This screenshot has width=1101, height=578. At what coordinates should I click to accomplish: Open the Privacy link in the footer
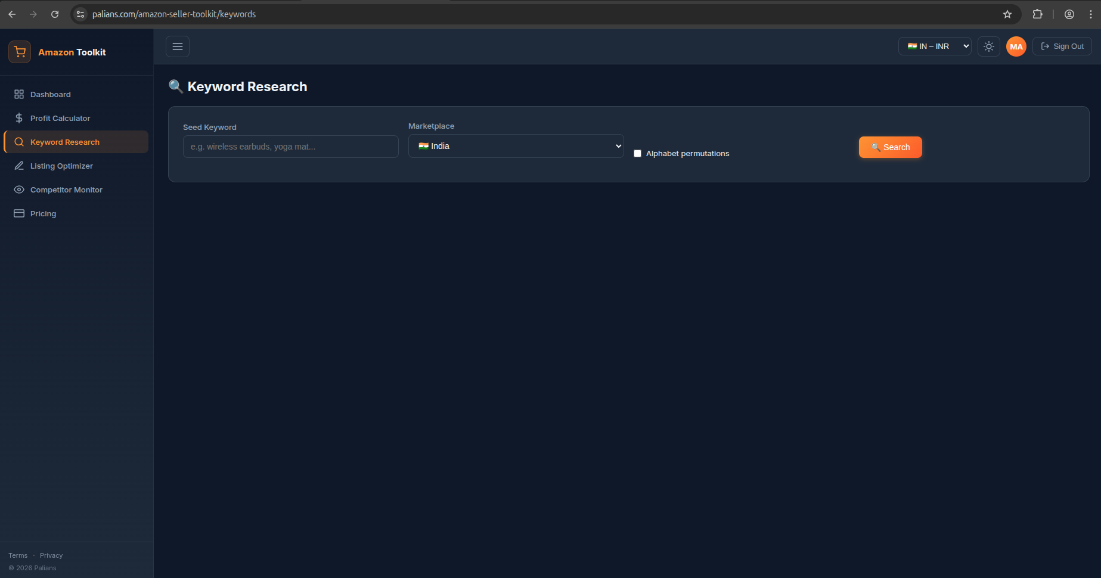coord(51,555)
